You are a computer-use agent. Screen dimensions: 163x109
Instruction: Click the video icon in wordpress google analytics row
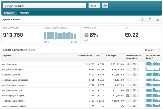click(134, 106)
